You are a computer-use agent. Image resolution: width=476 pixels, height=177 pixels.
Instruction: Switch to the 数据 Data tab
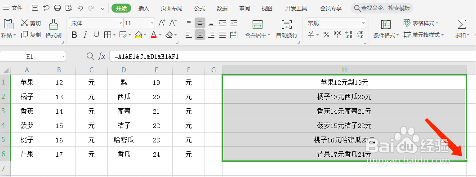222,8
